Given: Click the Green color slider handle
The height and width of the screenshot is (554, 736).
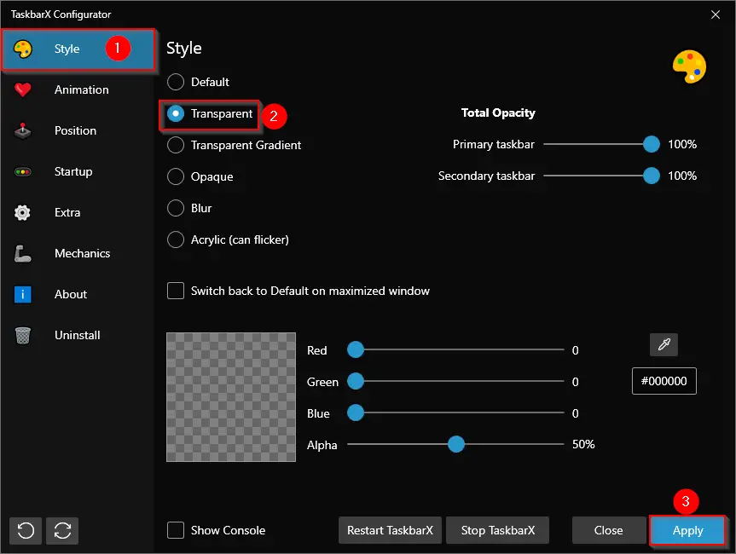Looking at the screenshot, I should (356, 381).
